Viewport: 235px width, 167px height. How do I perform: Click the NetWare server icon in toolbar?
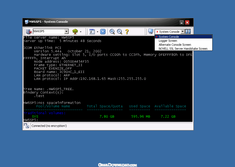29,31
